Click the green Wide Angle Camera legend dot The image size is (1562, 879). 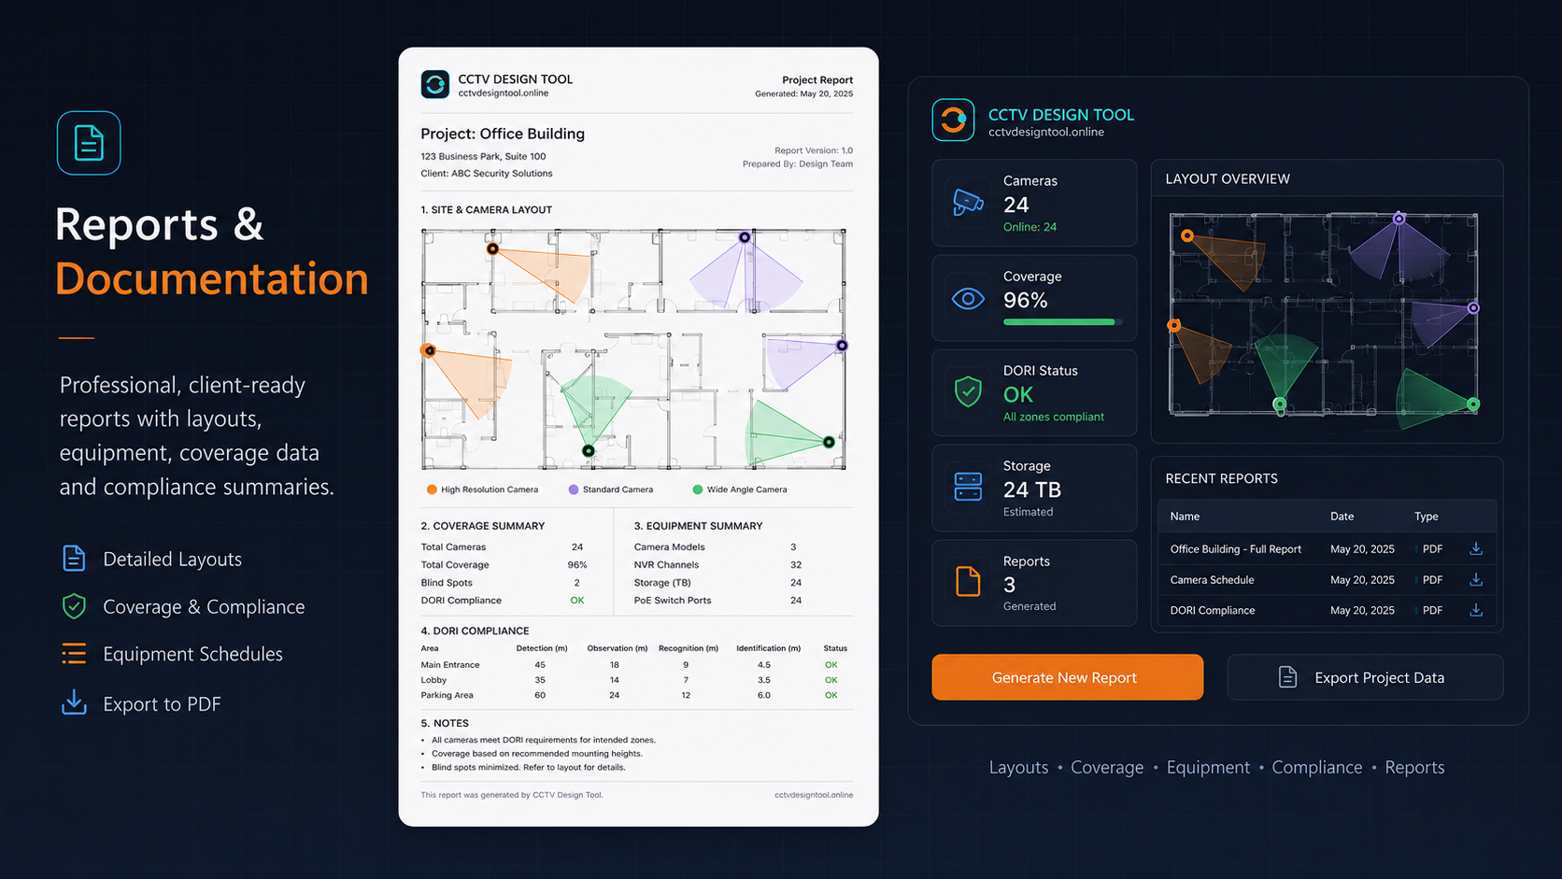[x=697, y=489]
